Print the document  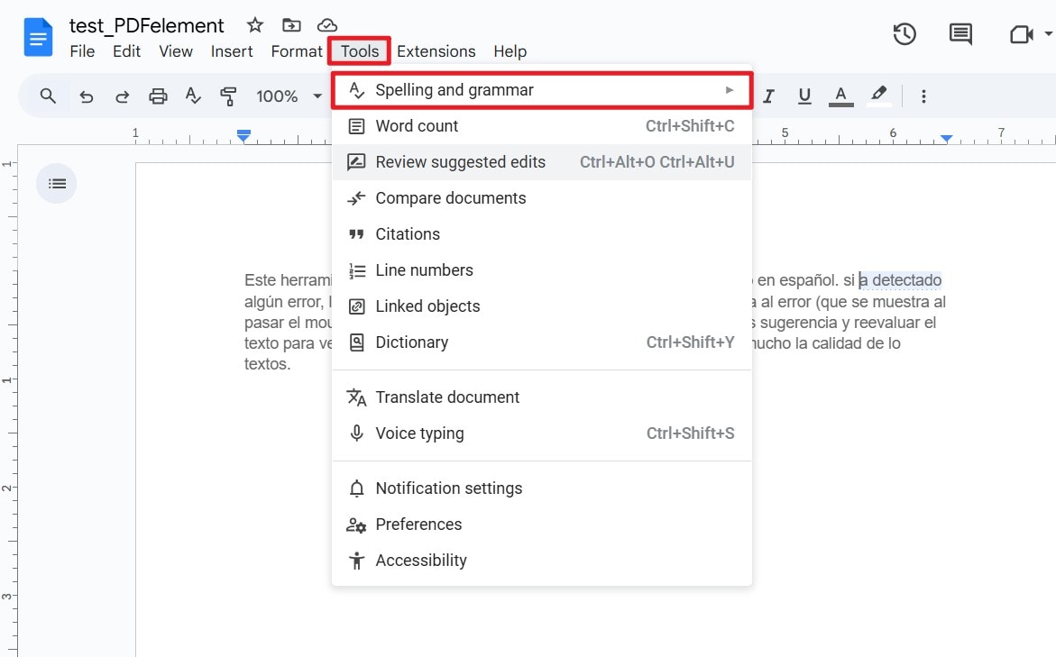[158, 96]
